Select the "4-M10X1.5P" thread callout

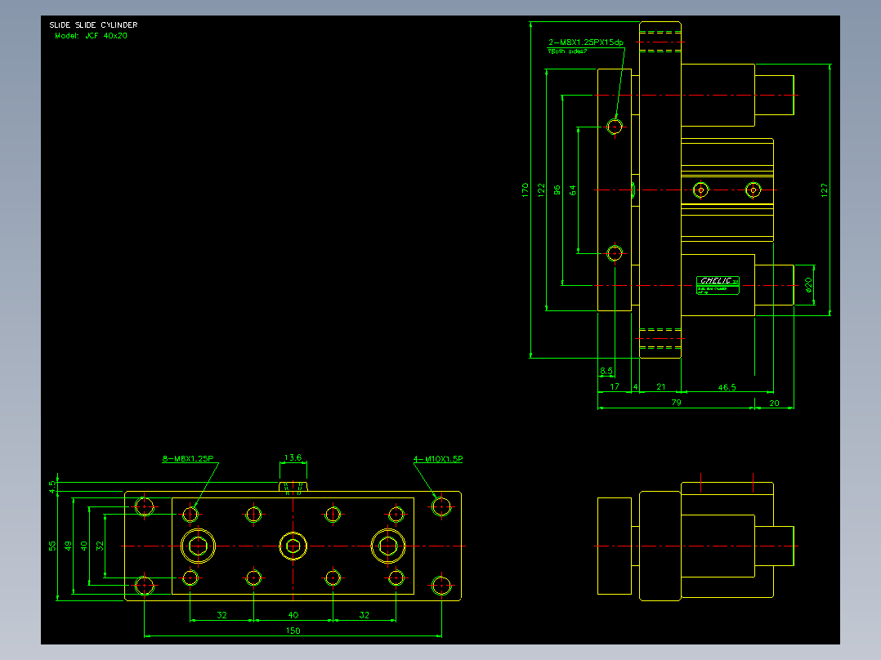(438, 459)
